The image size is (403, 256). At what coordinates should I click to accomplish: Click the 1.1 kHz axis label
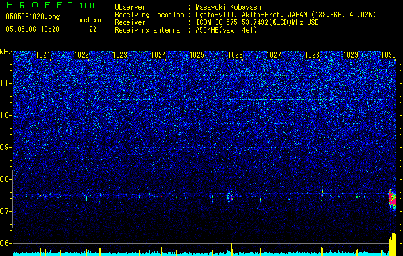6,83
